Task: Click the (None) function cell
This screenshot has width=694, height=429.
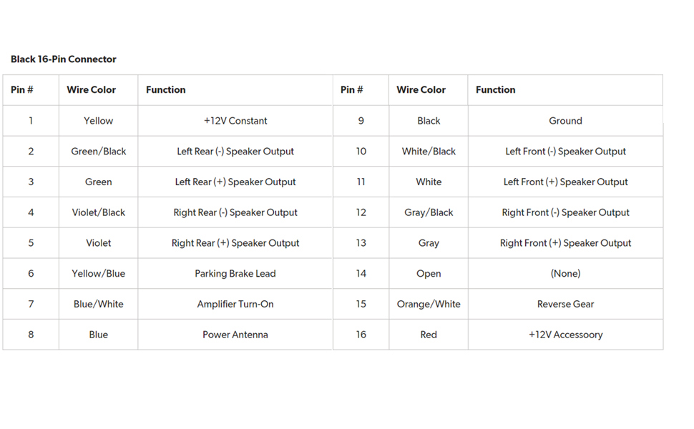Action: [x=565, y=274]
